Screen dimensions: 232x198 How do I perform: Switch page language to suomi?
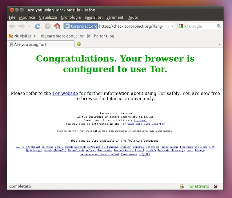(174, 147)
